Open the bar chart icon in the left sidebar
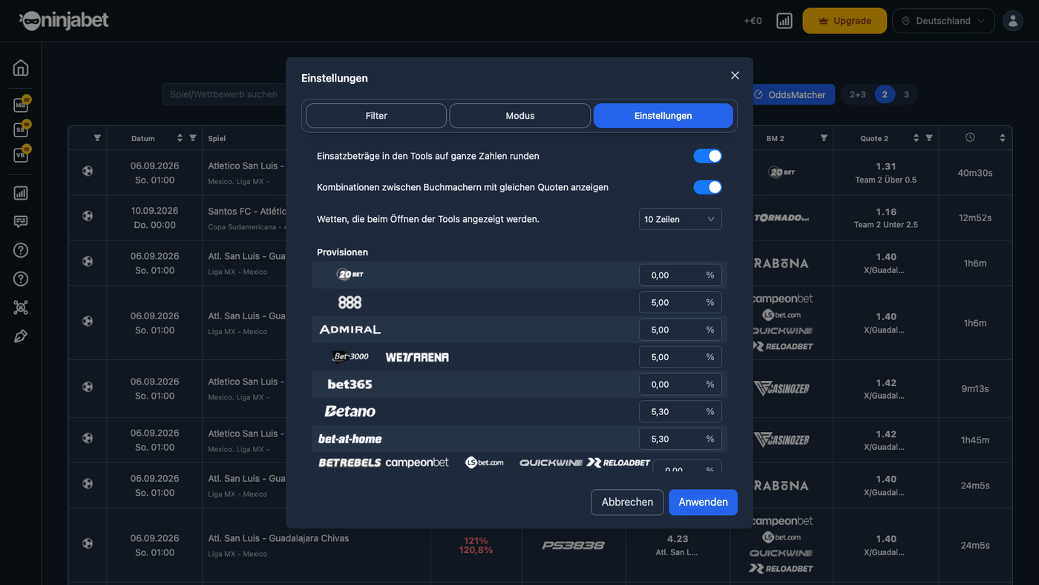This screenshot has width=1039, height=585. (x=21, y=193)
